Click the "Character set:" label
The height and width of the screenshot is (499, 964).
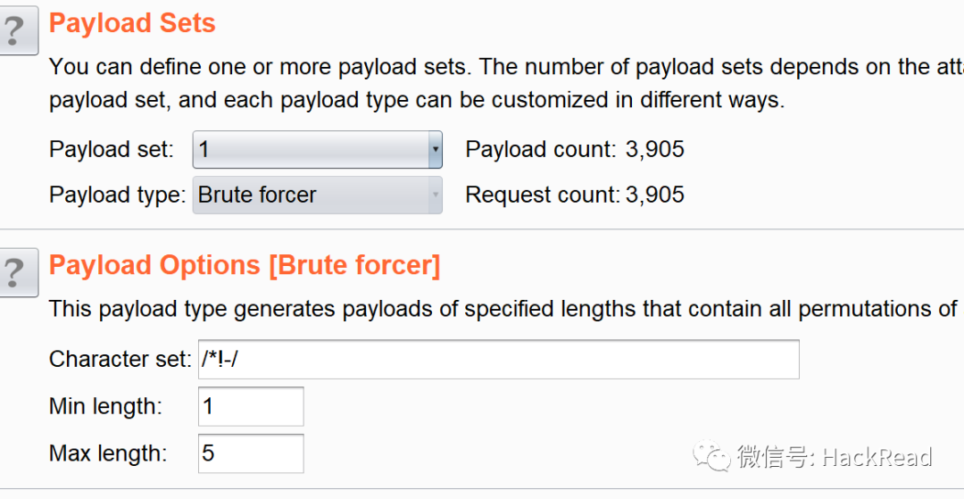(x=120, y=359)
